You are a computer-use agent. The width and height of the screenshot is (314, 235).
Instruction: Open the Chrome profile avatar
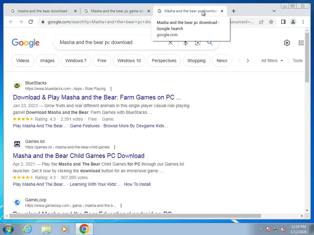[x=293, y=22]
